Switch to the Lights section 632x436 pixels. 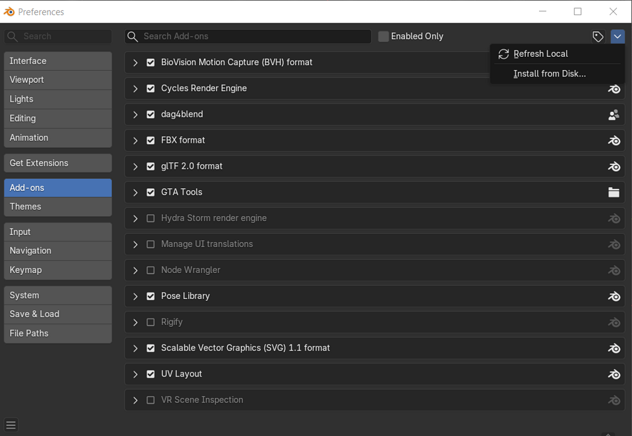tap(58, 99)
